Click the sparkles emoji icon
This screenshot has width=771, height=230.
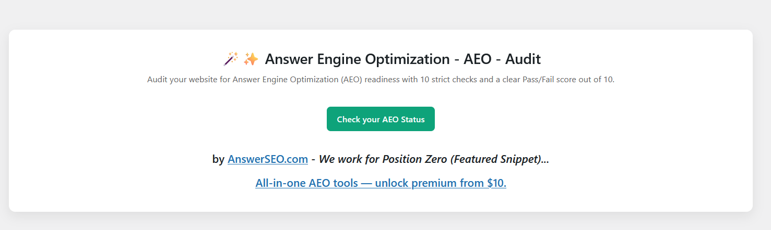[251, 59]
